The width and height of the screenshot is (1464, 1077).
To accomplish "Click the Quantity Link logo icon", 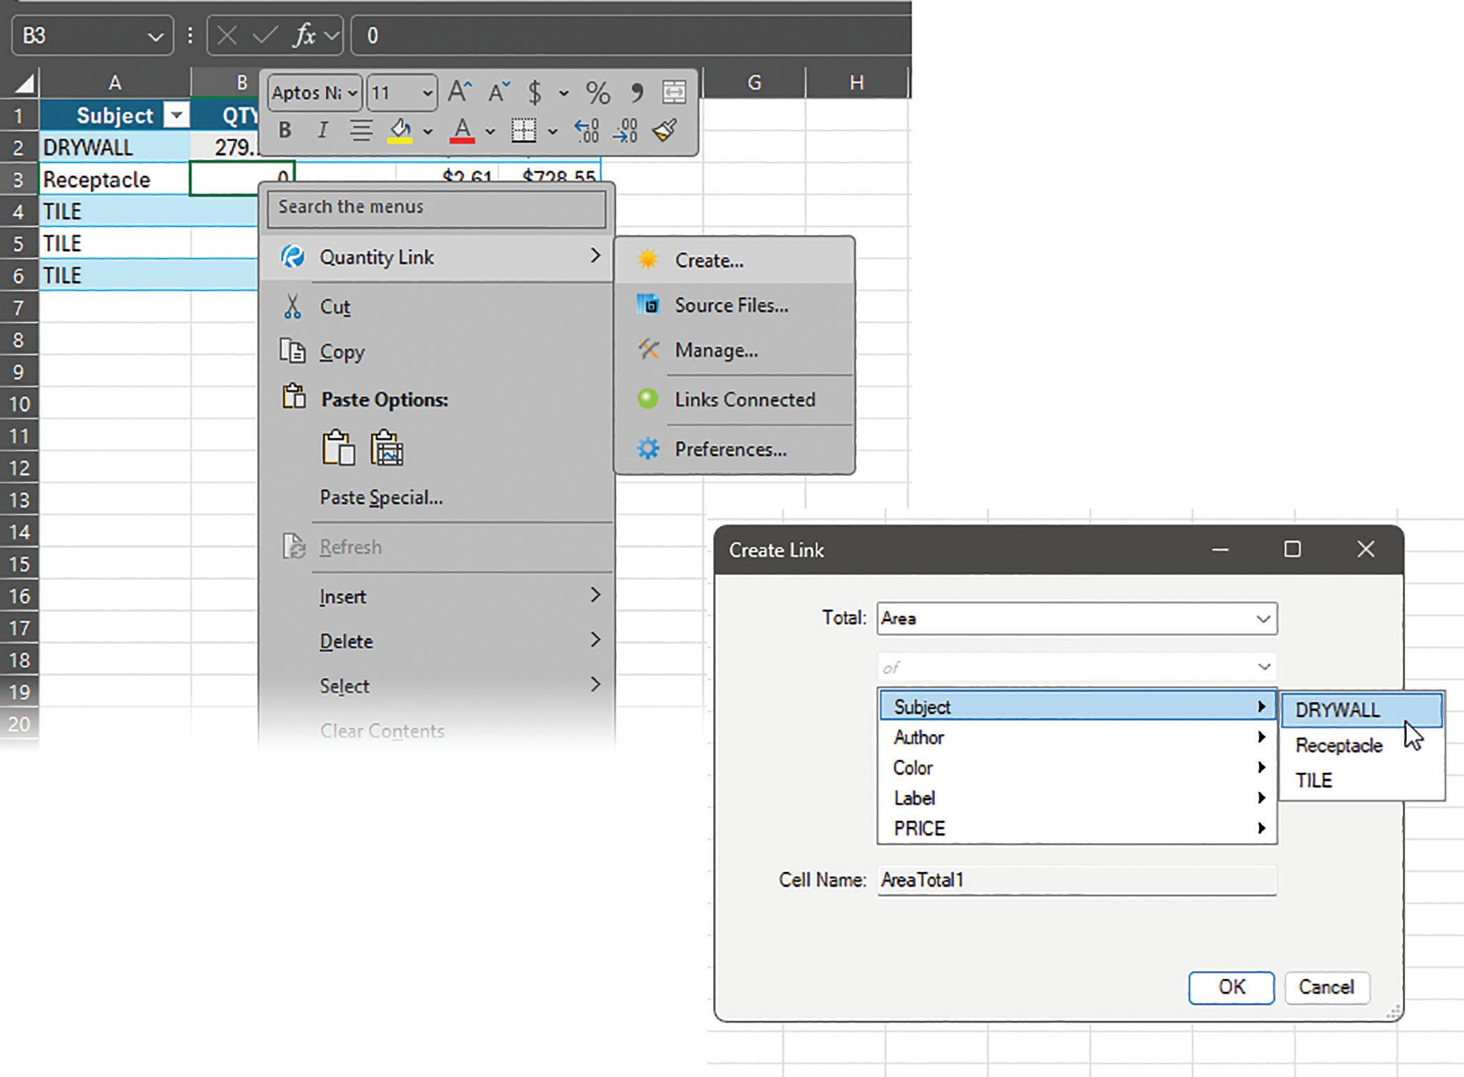I will 293,257.
